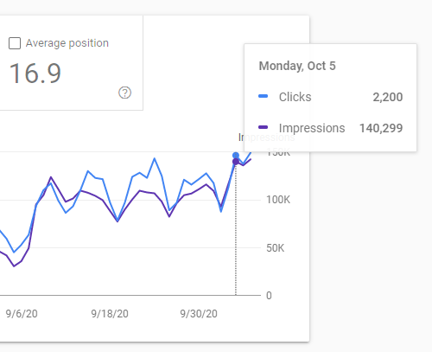Click the blue Clicks legend swatch in tooltip
The height and width of the screenshot is (352, 432).
pyautogui.click(x=264, y=96)
